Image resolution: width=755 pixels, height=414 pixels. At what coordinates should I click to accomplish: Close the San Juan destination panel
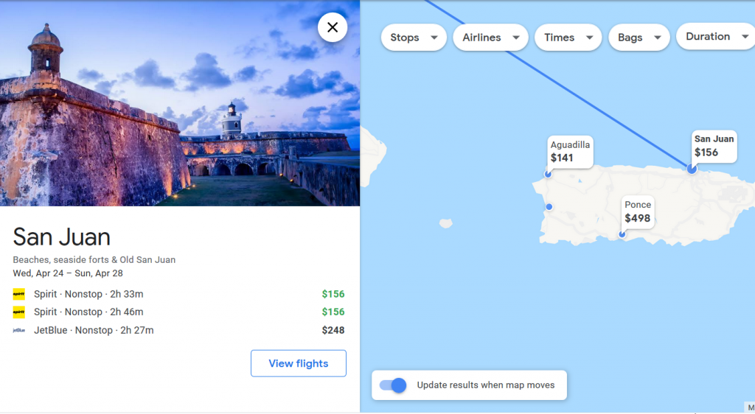333,27
